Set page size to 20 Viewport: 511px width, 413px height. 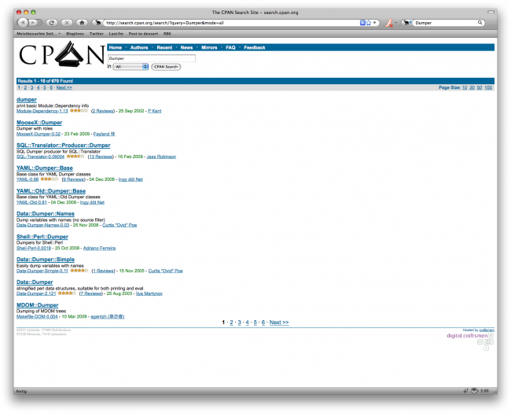pos(472,87)
